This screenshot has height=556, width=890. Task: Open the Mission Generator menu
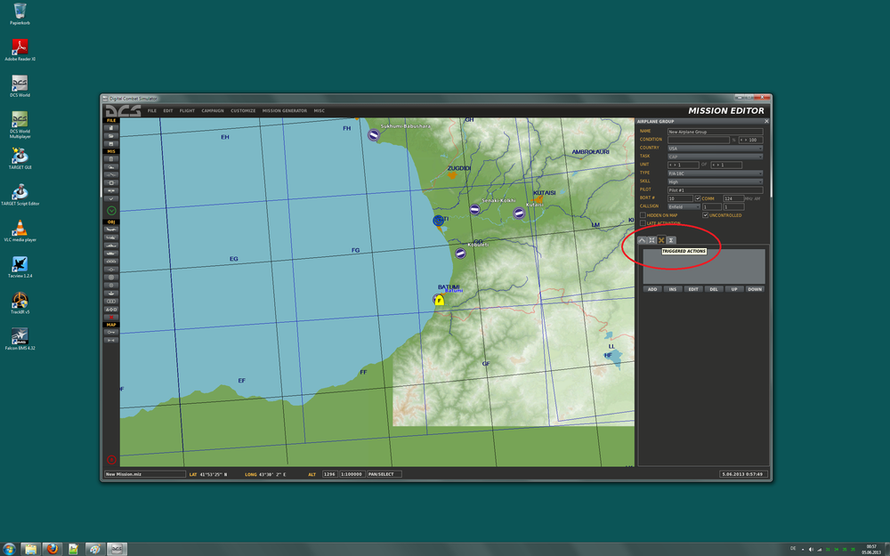click(x=284, y=111)
